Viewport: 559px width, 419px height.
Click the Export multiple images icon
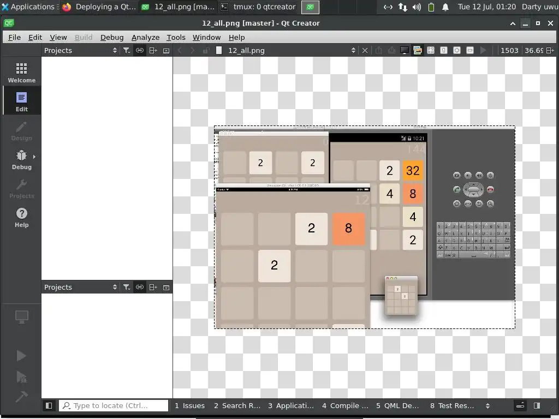coord(391,51)
